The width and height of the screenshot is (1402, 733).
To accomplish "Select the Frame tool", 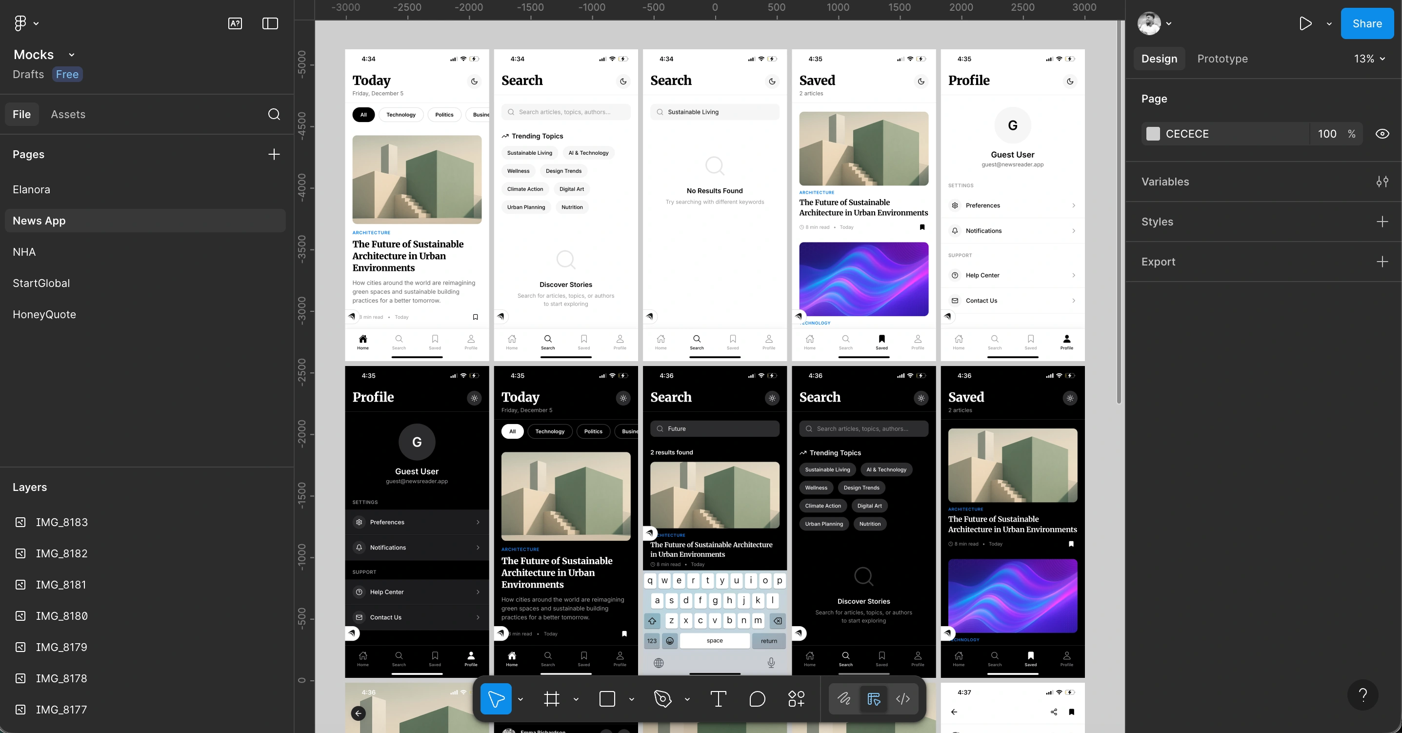I will coord(551,699).
